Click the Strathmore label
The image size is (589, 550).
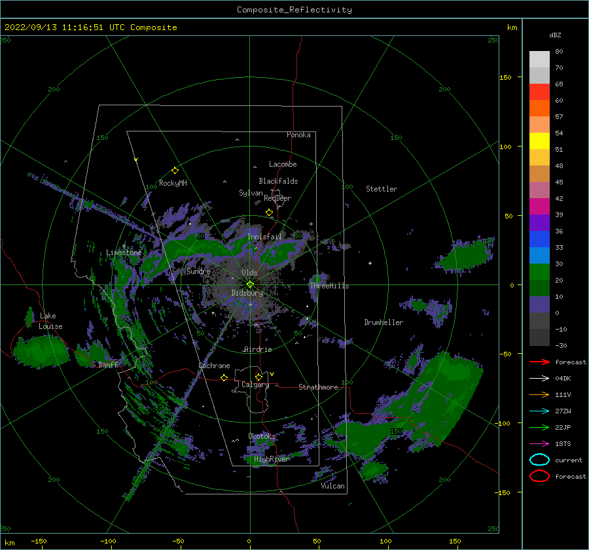pos(318,387)
